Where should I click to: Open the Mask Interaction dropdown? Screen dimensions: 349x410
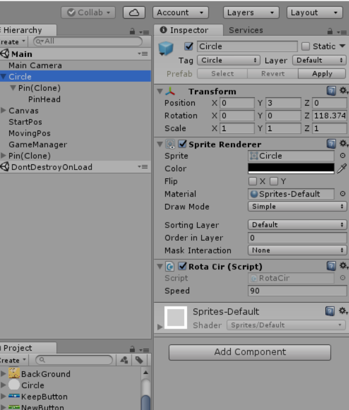coord(297,250)
